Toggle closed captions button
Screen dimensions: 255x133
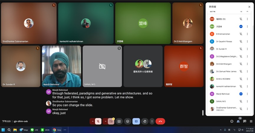point(136,121)
